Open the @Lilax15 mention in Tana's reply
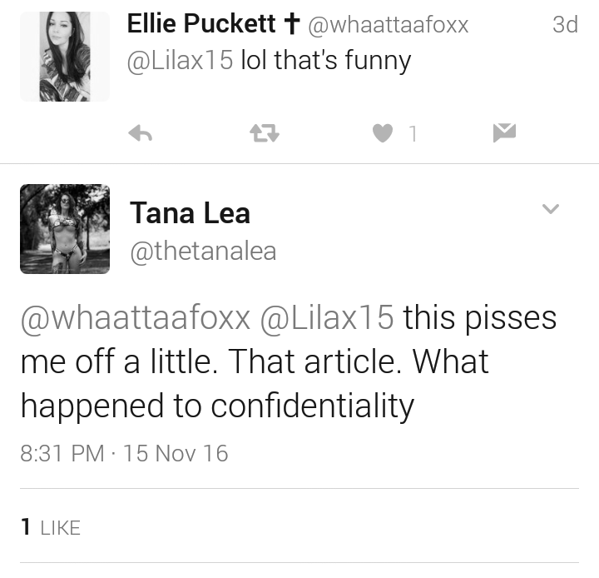The height and width of the screenshot is (578, 599). (327, 318)
